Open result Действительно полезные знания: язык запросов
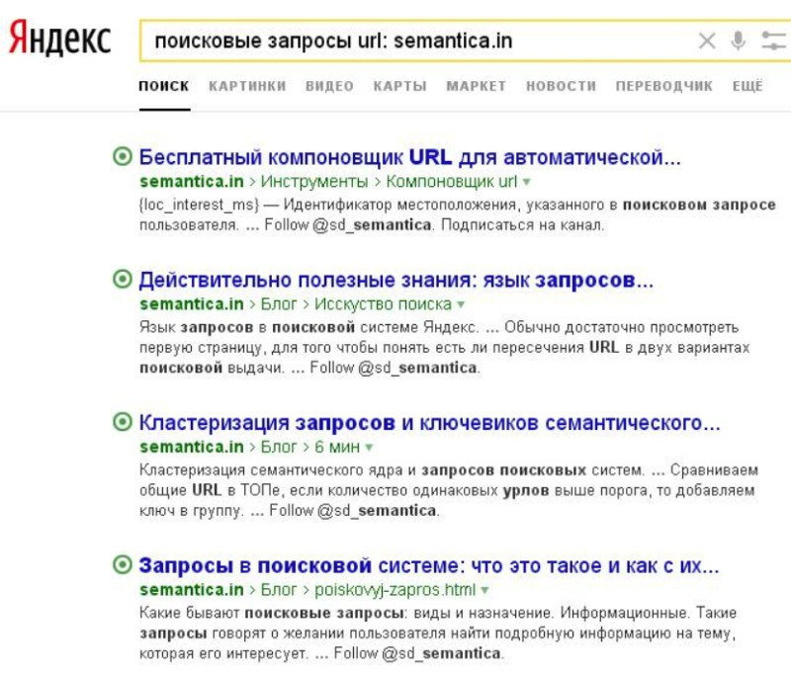The image size is (791, 673). pyautogui.click(x=396, y=280)
